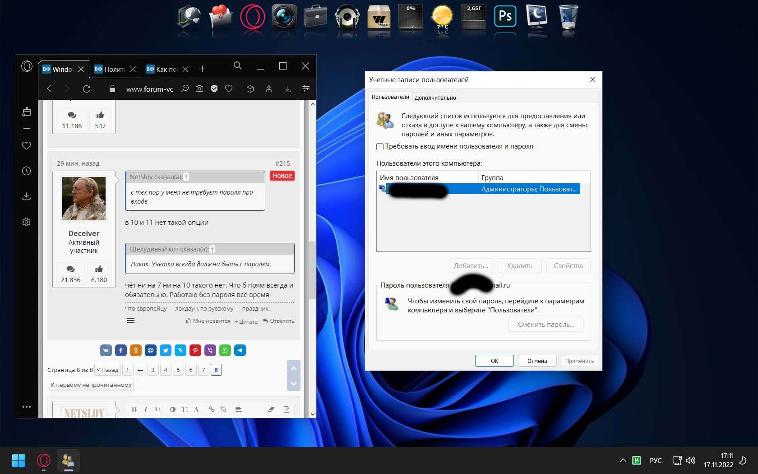758x474 pixels.
Task: Open system tray hidden icons chevron
Action: pos(623,460)
